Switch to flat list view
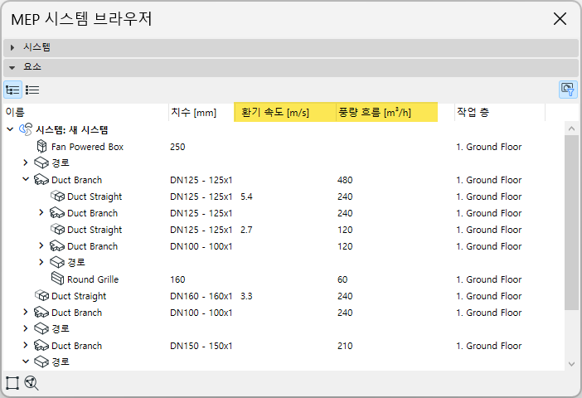This screenshot has height=398, width=582. [x=32, y=90]
